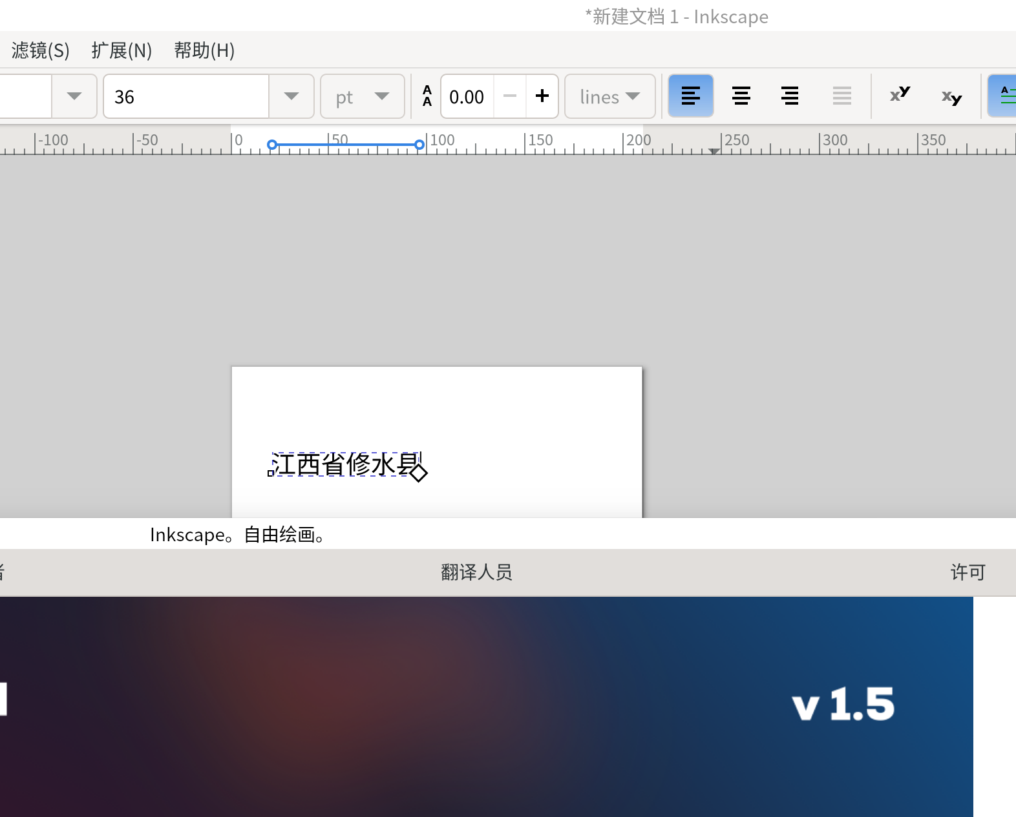1016x817 pixels.
Task: Expand the font style dropdown arrow
Action: pos(74,96)
